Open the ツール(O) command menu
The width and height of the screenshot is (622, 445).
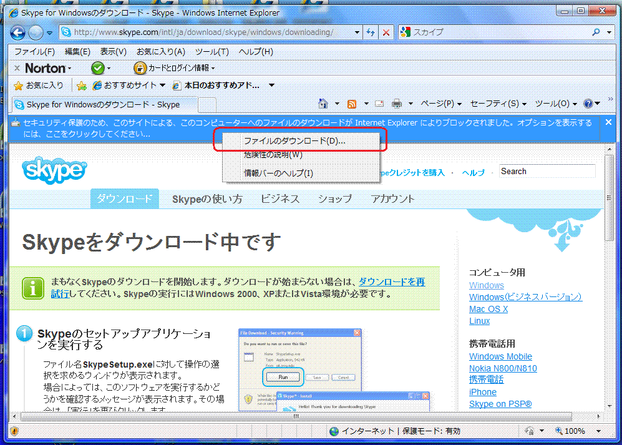click(x=556, y=104)
